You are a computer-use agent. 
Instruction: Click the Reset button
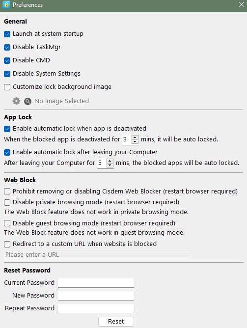tap(116, 321)
